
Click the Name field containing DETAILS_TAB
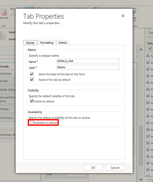click(88, 61)
